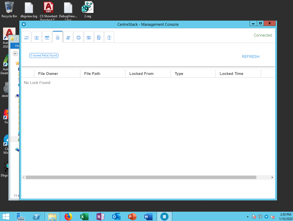Open Server Manager from taskbar
The width and height of the screenshot is (293, 221).
(x=20, y=217)
